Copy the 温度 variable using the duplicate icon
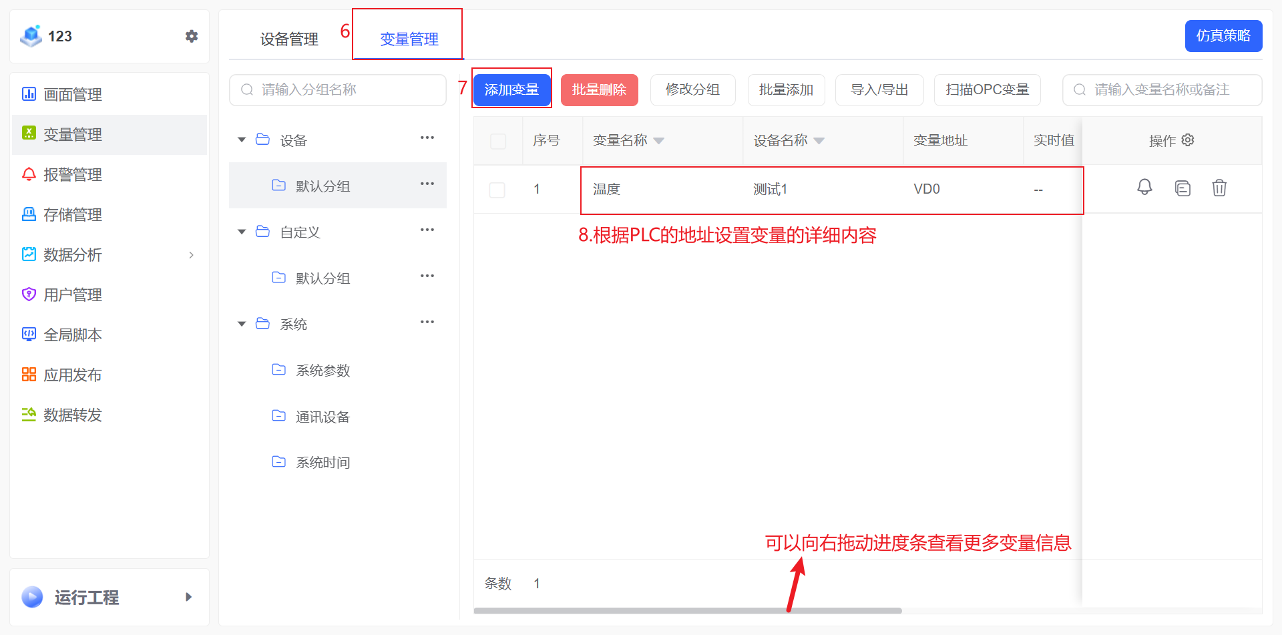 pyautogui.click(x=1183, y=188)
